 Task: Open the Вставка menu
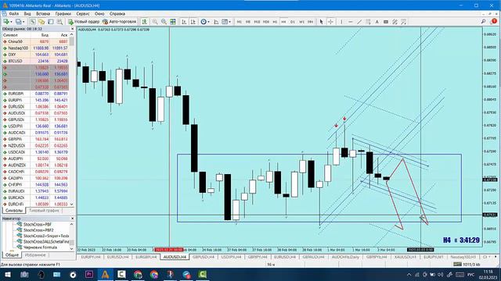point(43,14)
